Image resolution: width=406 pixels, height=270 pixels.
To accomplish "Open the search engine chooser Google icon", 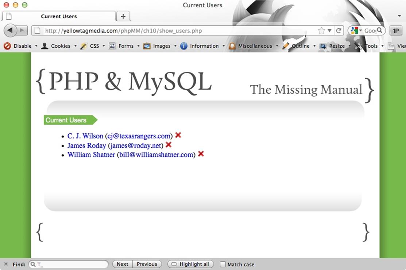I will pos(354,31).
